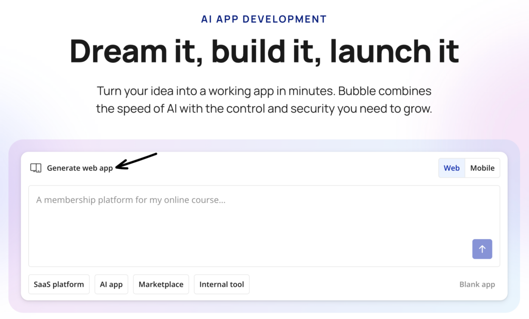Select the Web generation mode

point(452,168)
